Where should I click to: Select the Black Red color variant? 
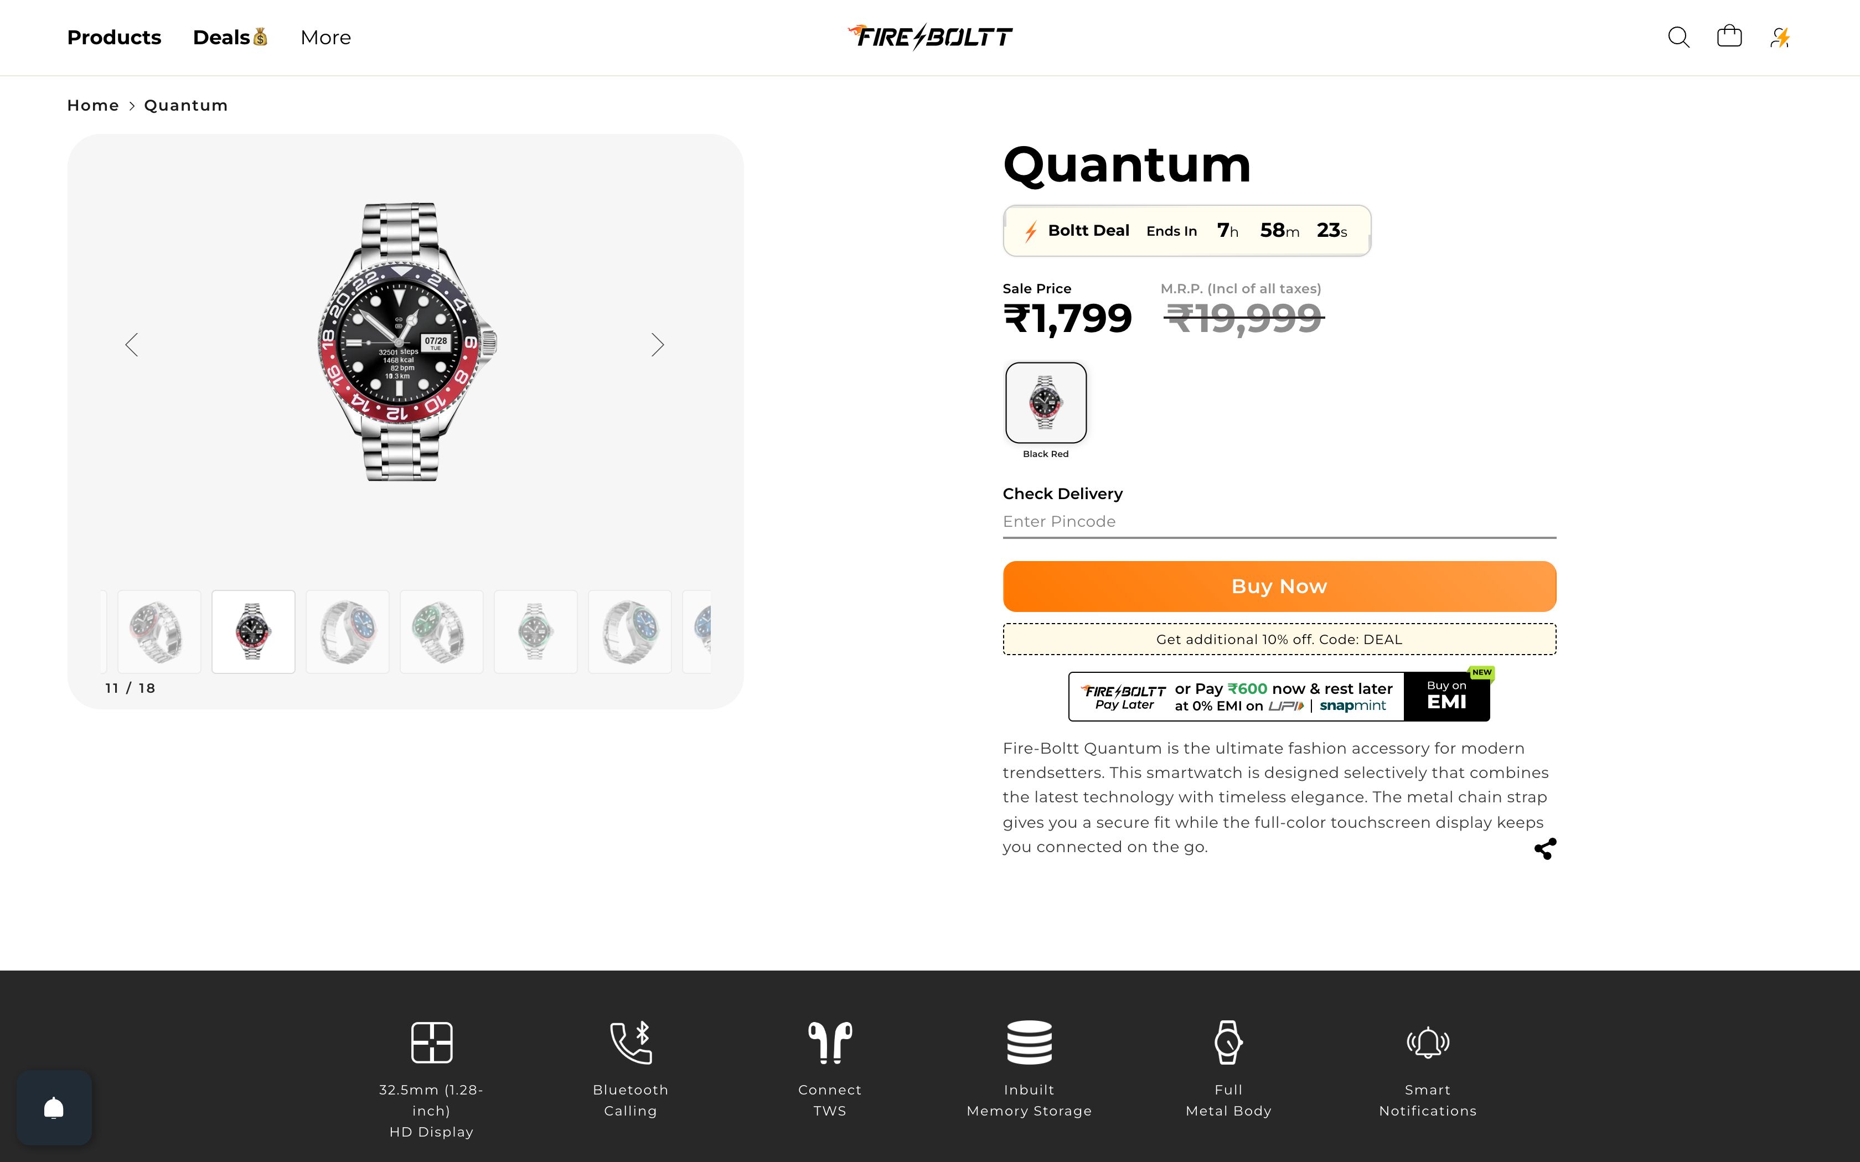(1045, 403)
